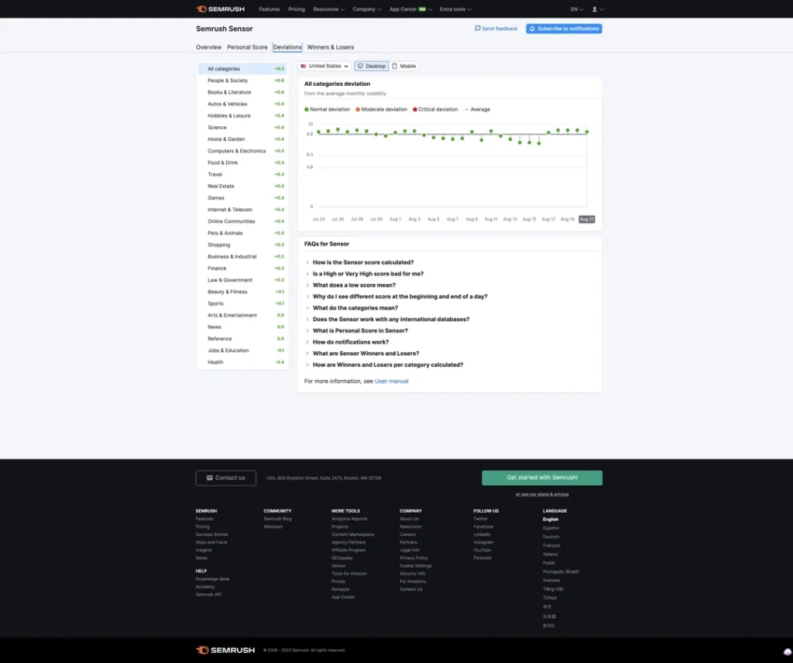
Task: Open the chat widget icon at bottom right
Action: coord(788,652)
